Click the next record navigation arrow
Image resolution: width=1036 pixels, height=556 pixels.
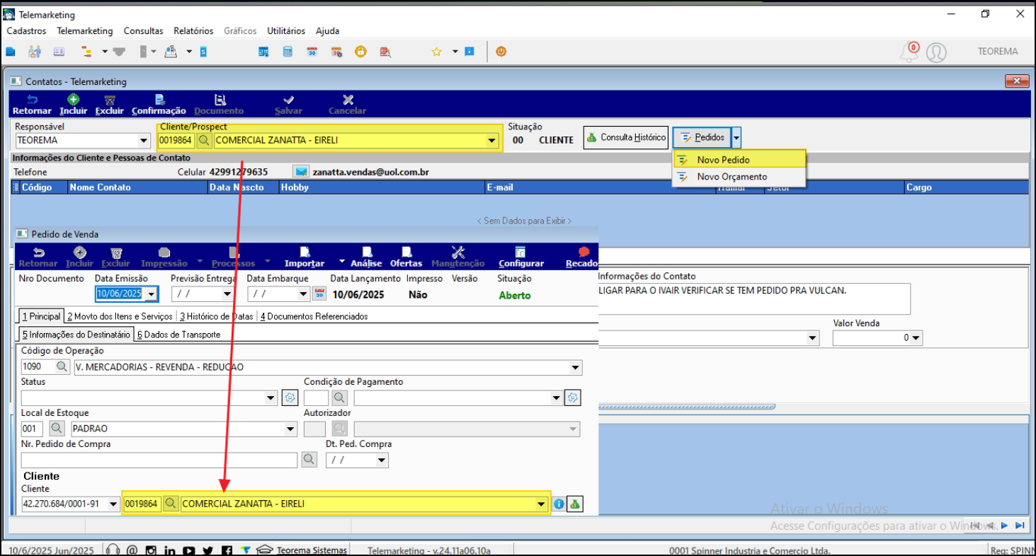[1004, 526]
